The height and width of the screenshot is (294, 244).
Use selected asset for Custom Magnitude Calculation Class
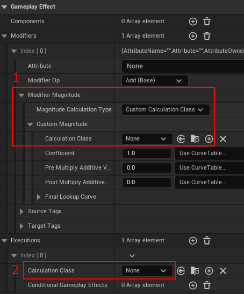click(181, 139)
